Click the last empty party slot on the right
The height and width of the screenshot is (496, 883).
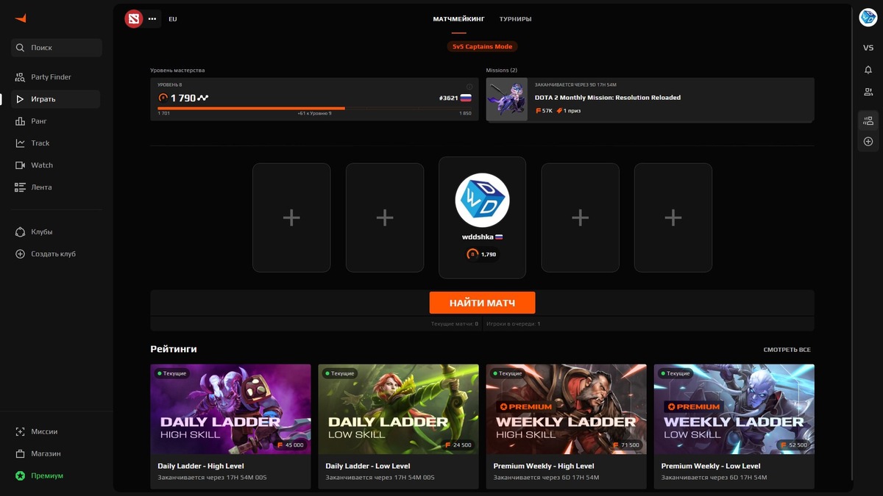point(673,218)
